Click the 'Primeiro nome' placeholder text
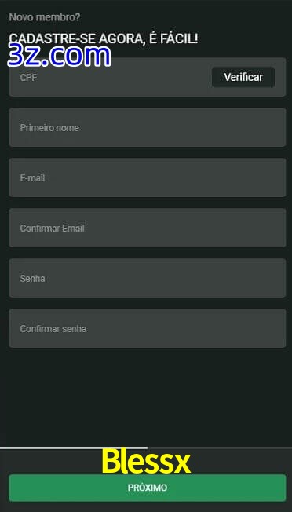 coord(49,127)
